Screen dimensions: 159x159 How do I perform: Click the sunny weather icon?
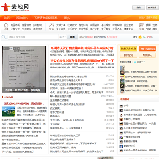pyautogui.click(x=140, y=37)
